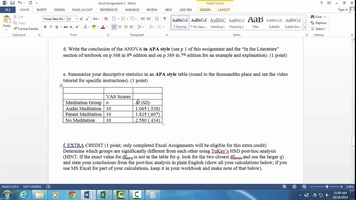Viewport: 356px width, 200px height.
Task: Open the Select dropdown in Editing
Action: pyautogui.click(x=319, y=29)
